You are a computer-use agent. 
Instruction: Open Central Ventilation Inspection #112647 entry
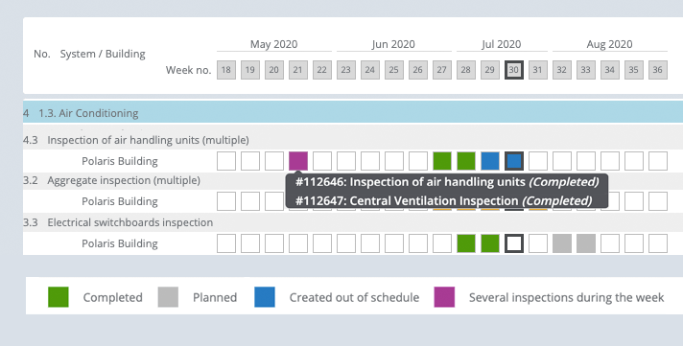443,201
